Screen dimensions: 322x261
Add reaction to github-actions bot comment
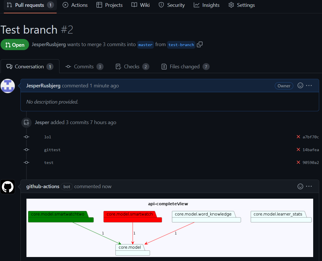pyautogui.click(x=300, y=186)
